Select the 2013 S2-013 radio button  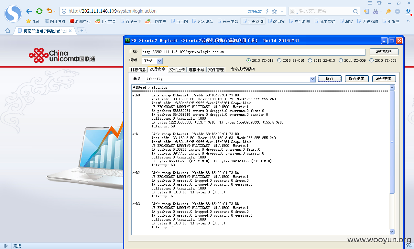tap(310, 60)
